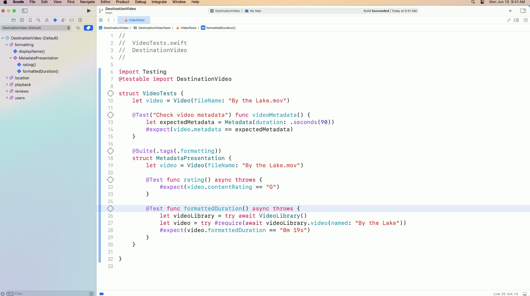Click the source control branch icon
This screenshot has height=296, width=530.
101,11
